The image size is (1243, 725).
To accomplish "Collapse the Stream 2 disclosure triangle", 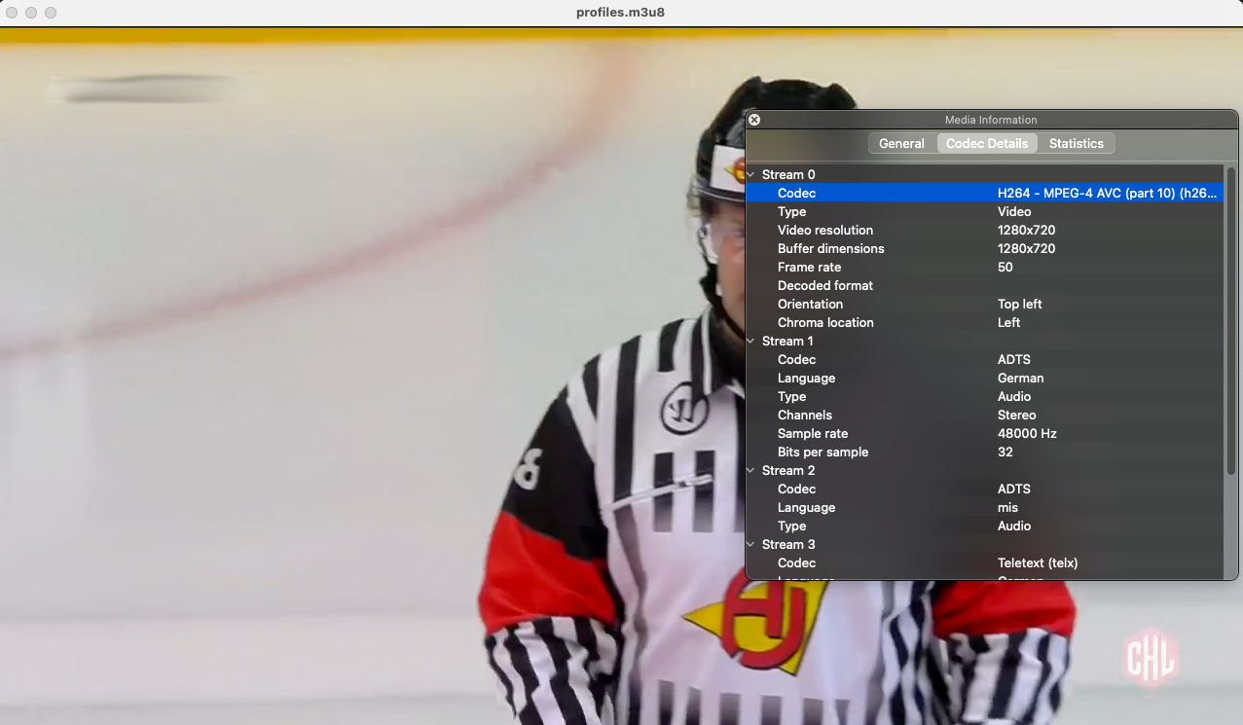I will click(x=751, y=471).
